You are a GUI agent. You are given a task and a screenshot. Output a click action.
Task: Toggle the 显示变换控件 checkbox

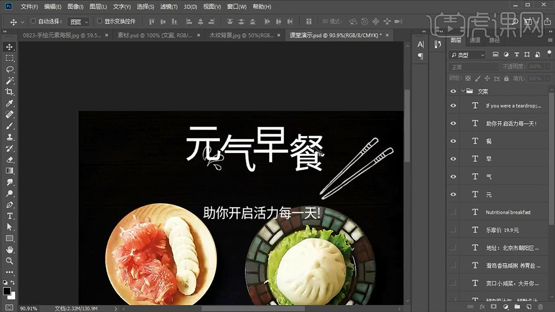[99, 21]
